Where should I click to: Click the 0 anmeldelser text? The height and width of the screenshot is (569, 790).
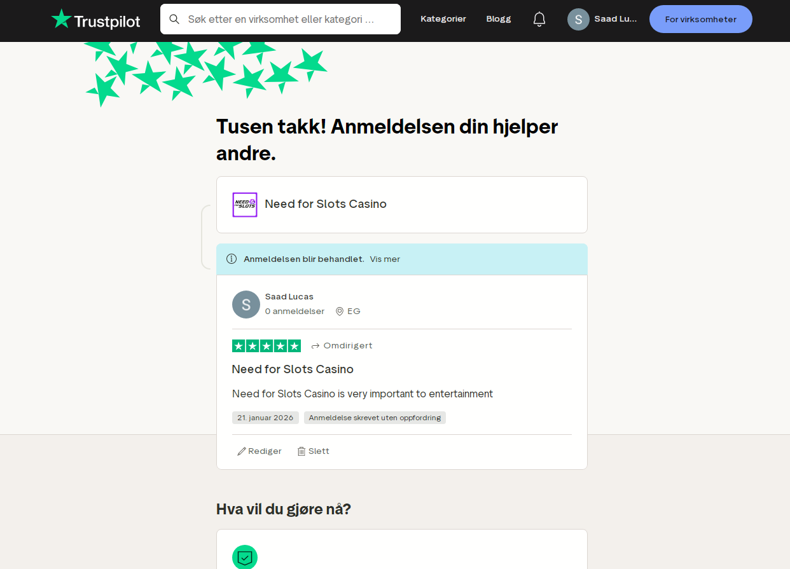click(x=295, y=312)
